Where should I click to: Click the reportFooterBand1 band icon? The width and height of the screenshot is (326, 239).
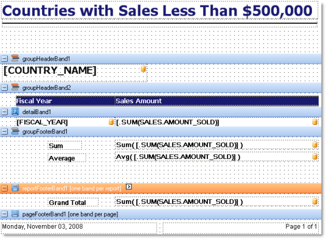click(15, 188)
